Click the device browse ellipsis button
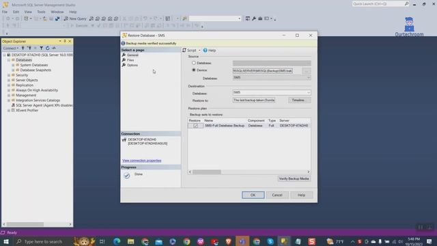Viewport: 437px width, 246px height. coord(307,71)
